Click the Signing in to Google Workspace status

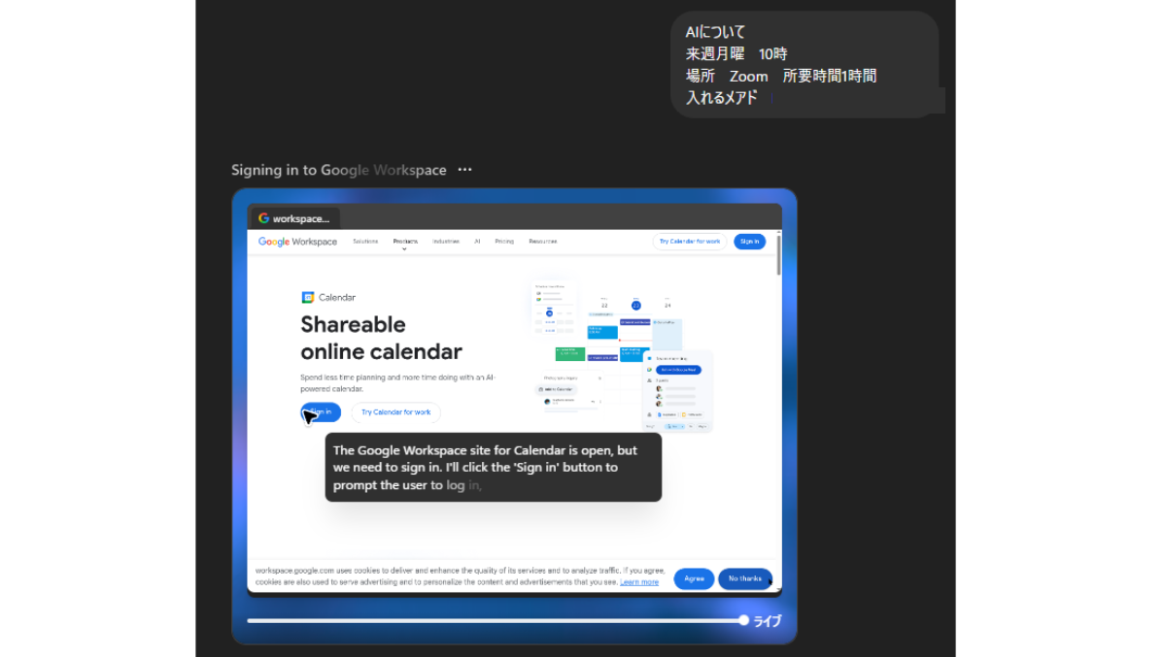click(x=338, y=170)
